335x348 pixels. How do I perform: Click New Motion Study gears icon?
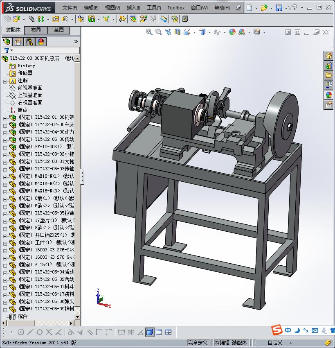click(122, 19)
